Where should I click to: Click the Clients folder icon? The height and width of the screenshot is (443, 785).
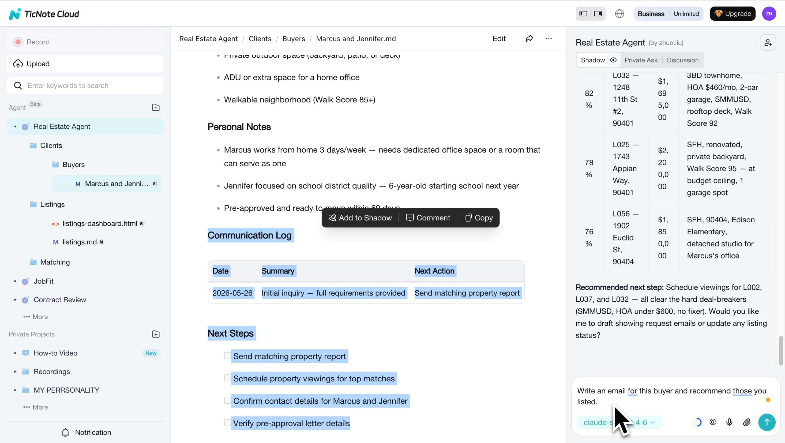coord(33,146)
